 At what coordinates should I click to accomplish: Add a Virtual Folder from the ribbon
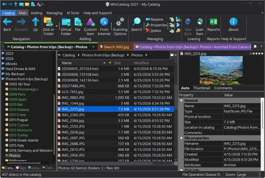coord(66,26)
